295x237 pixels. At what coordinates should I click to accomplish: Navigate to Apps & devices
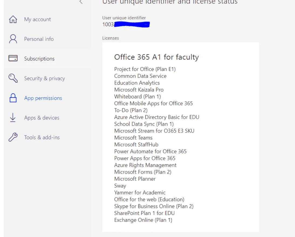pyautogui.click(x=42, y=118)
